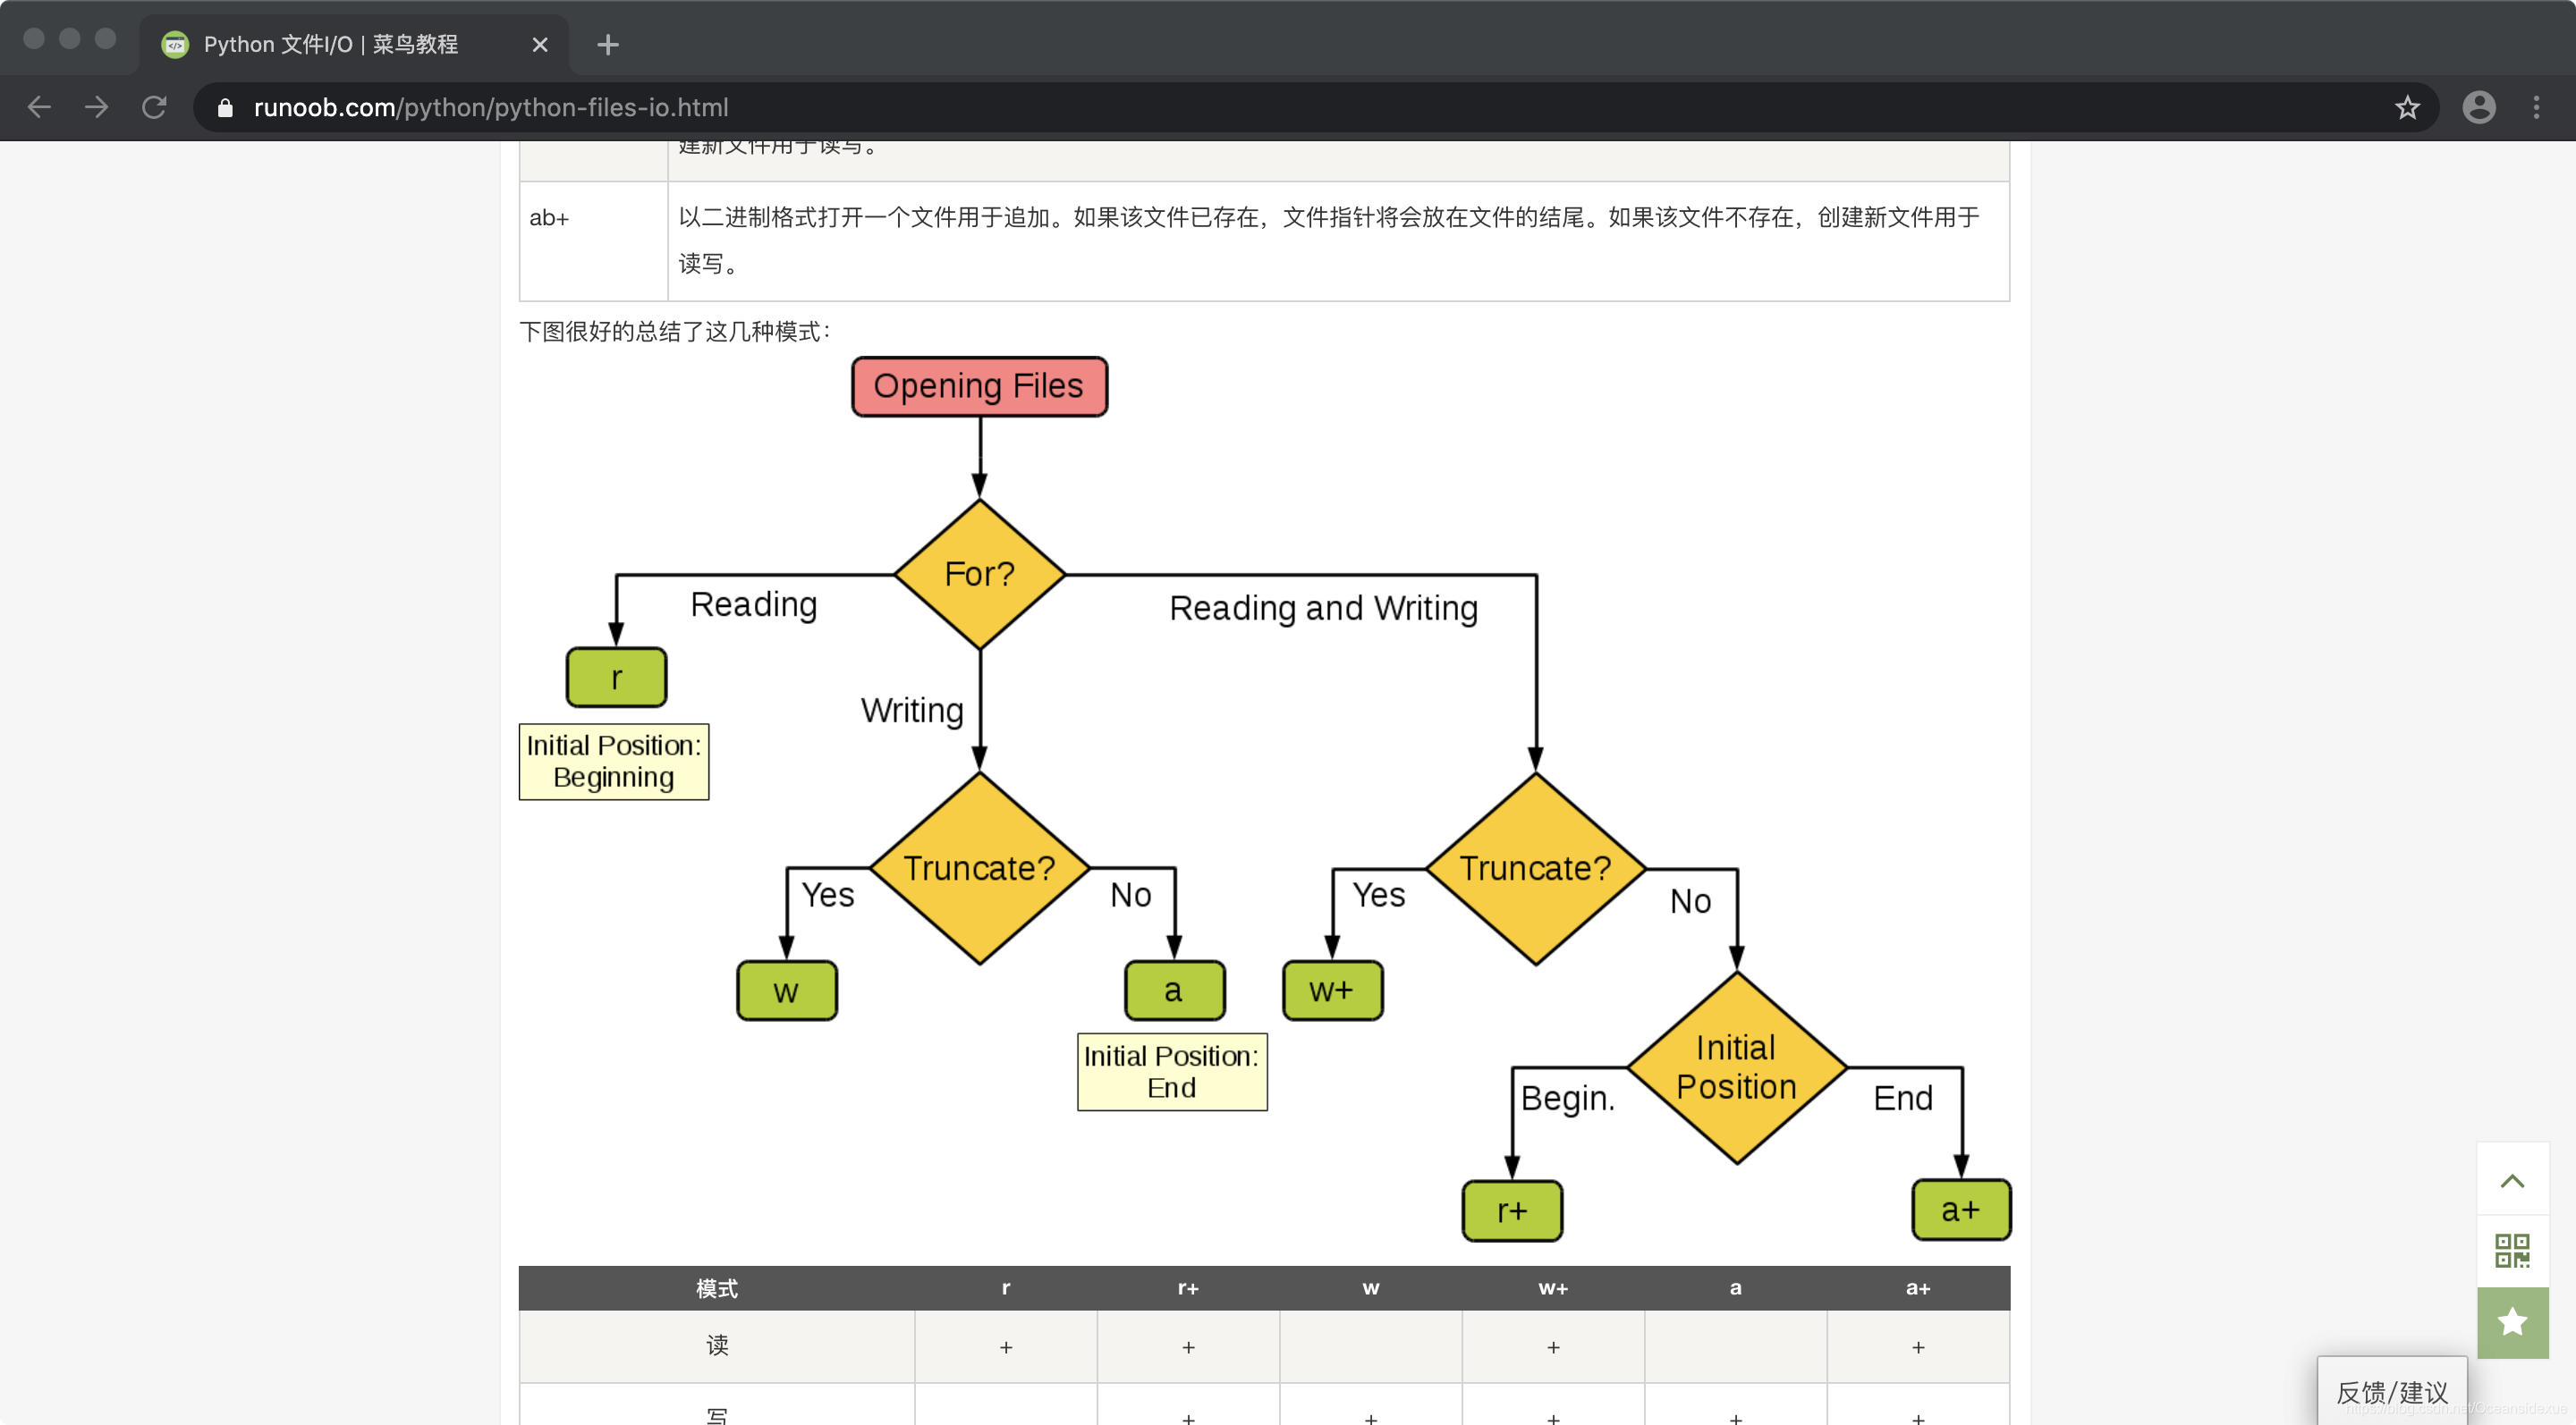This screenshot has width=2576, height=1425.
Task: Close the Python 文件I/O tab
Action: point(540,45)
